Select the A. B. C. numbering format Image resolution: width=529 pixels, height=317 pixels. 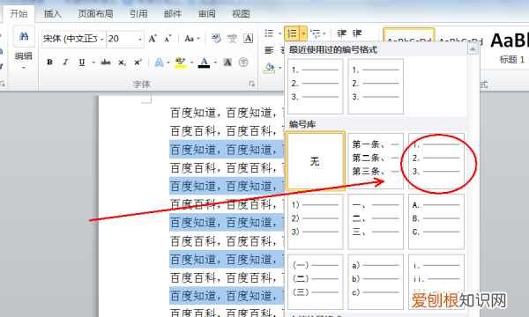(x=436, y=221)
